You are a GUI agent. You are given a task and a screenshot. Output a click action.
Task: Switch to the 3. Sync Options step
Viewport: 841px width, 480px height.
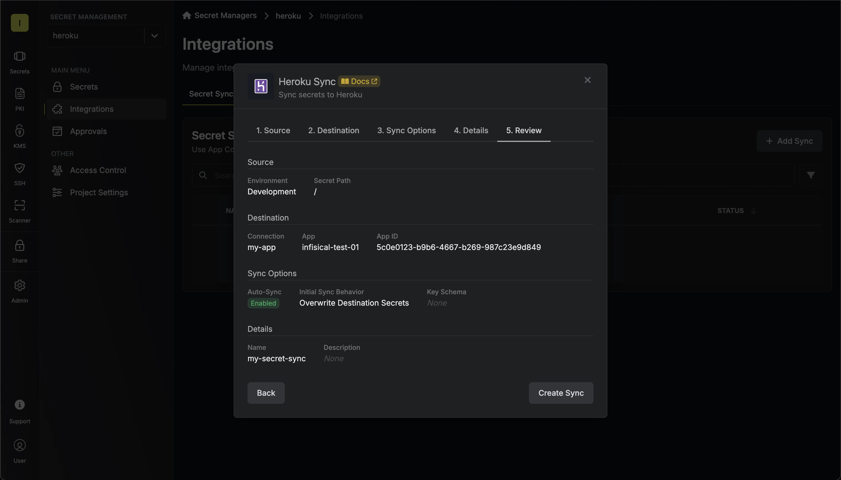pyautogui.click(x=407, y=130)
